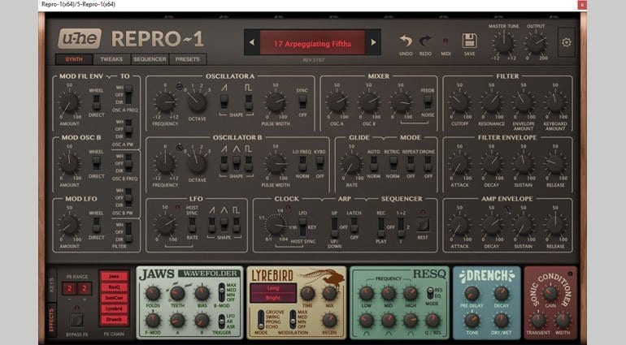Click SonicCon in FX chain
Viewport: 626px width, 345px height.
[x=114, y=298]
